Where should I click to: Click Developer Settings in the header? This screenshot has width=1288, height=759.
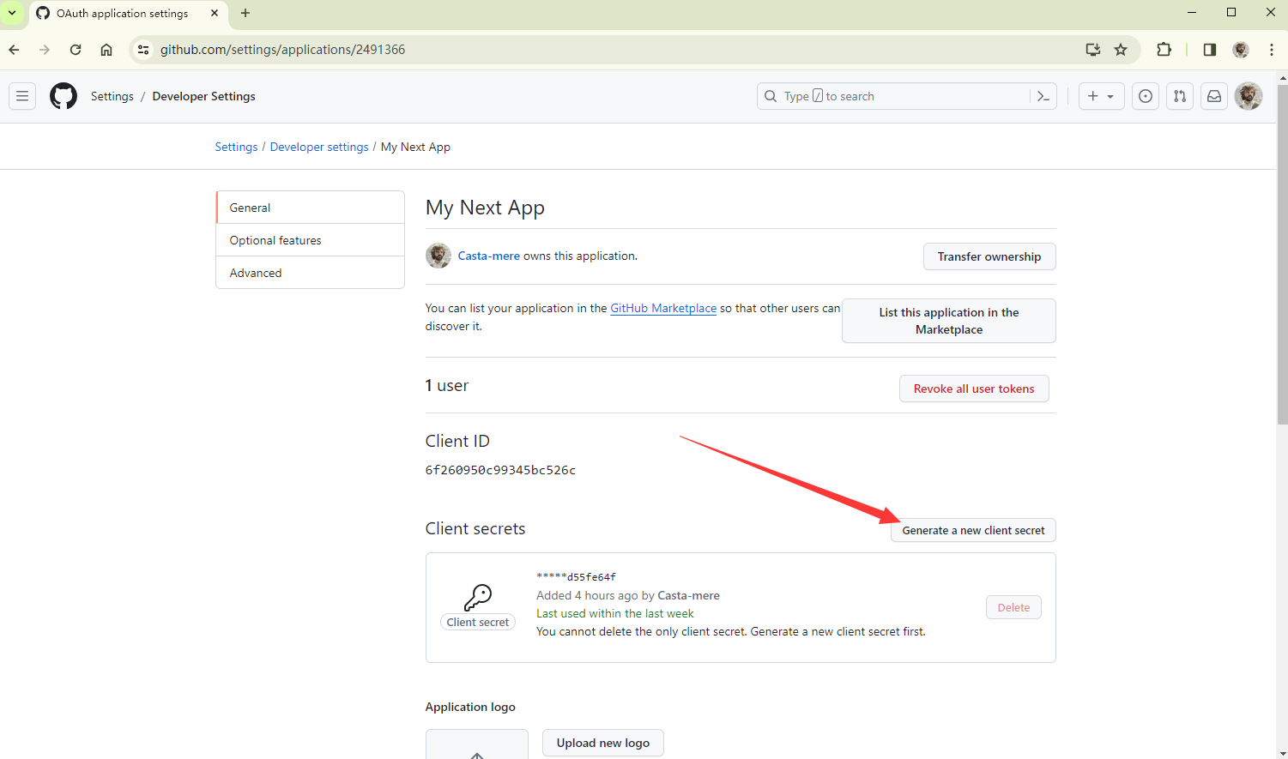coord(204,96)
